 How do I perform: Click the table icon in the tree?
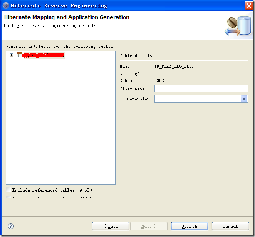coord(19,55)
